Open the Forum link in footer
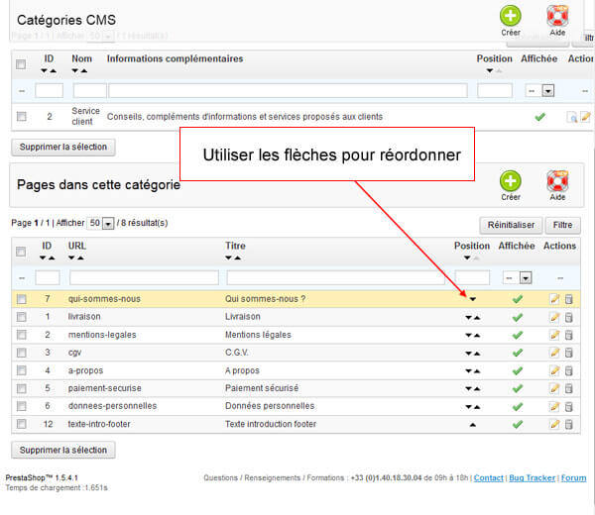 point(574,478)
